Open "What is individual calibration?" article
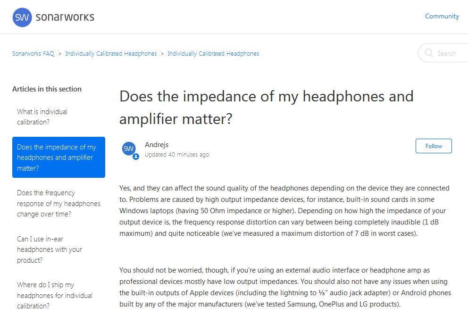The height and width of the screenshot is (324, 468). tap(42, 117)
